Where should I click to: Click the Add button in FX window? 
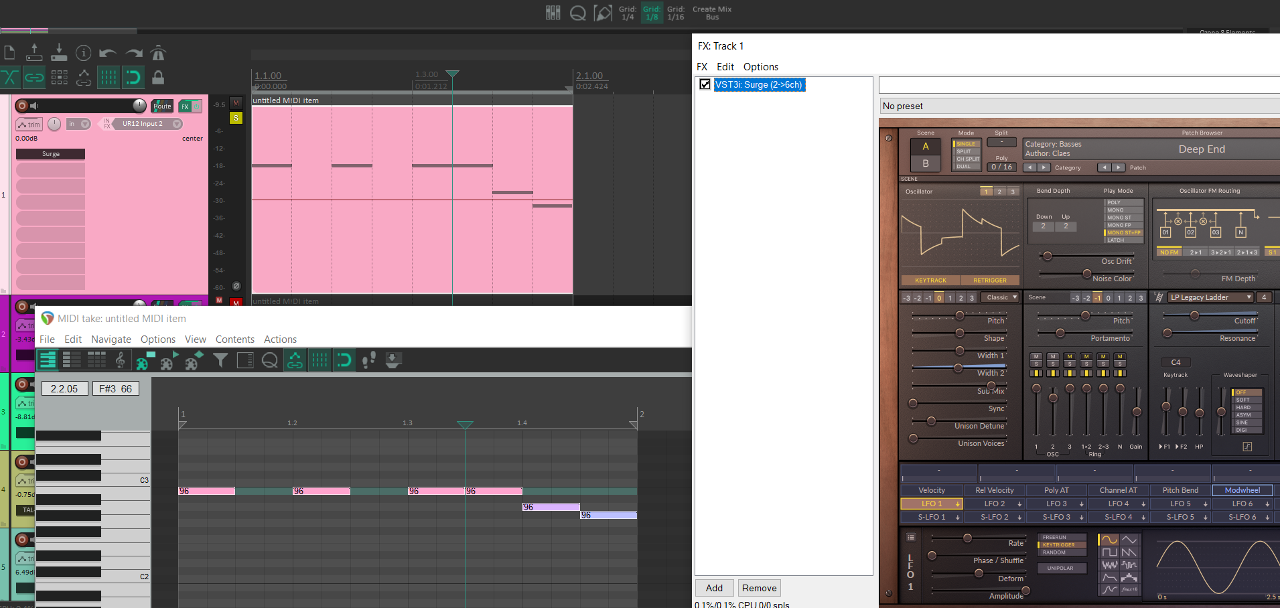[x=714, y=588]
